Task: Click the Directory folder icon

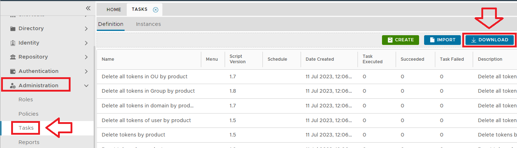Action: (13, 28)
